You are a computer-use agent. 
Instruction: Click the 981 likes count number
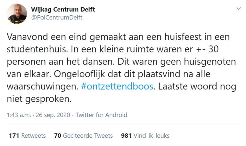coord(126,135)
